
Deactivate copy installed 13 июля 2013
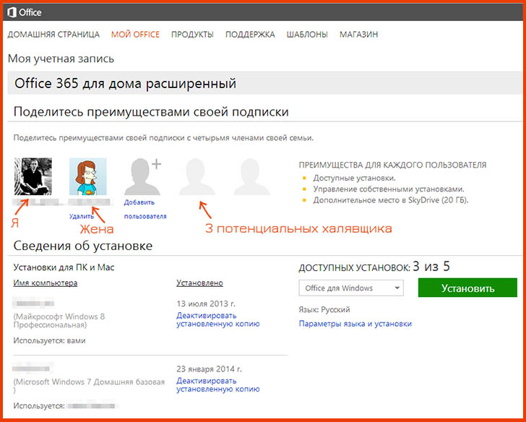pos(218,319)
